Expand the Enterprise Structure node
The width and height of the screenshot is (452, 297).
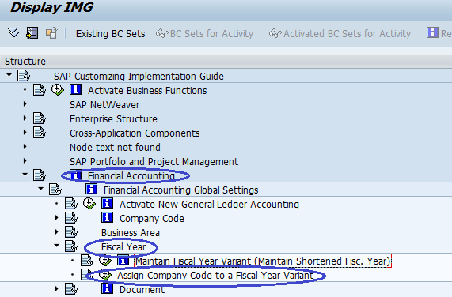pyautogui.click(x=25, y=118)
